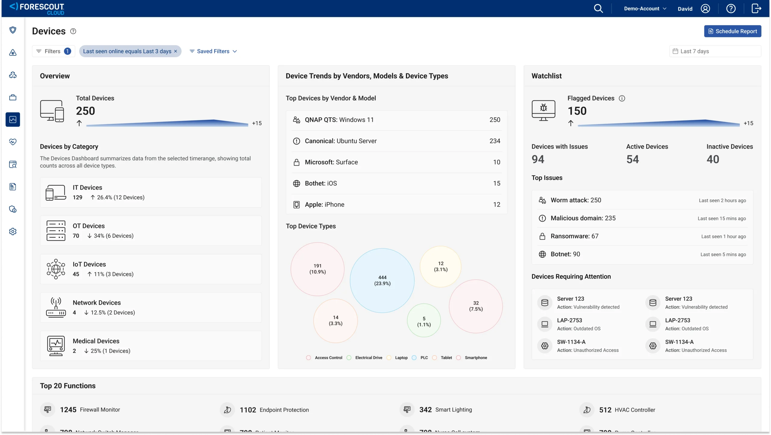The width and height of the screenshot is (771, 435).
Task: Click the search magnifier icon in header
Action: pos(598,8)
